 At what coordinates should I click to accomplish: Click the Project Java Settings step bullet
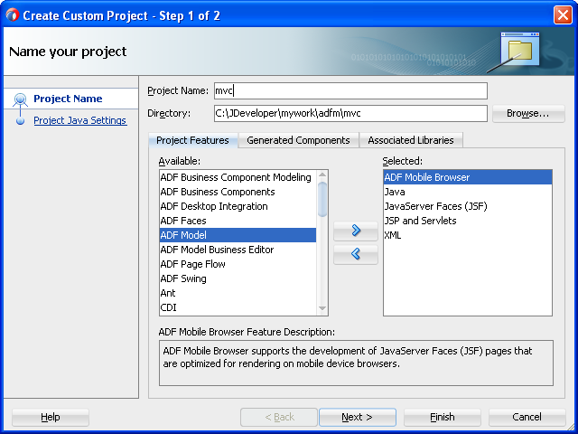[20, 120]
